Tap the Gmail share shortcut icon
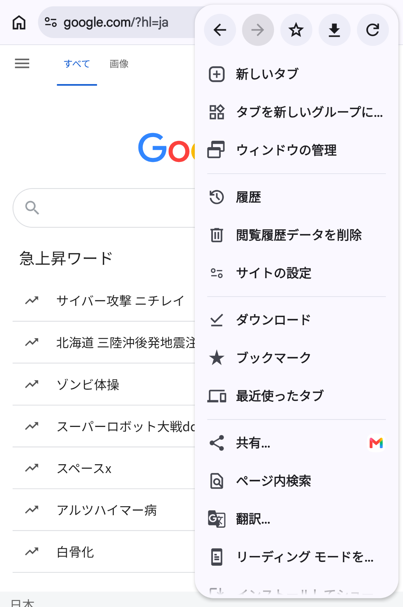 coord(376,443)
